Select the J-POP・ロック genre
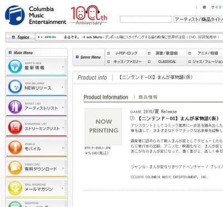 click(127, 53)
